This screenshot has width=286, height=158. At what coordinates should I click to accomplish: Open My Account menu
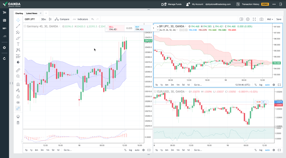coord(208,4)
